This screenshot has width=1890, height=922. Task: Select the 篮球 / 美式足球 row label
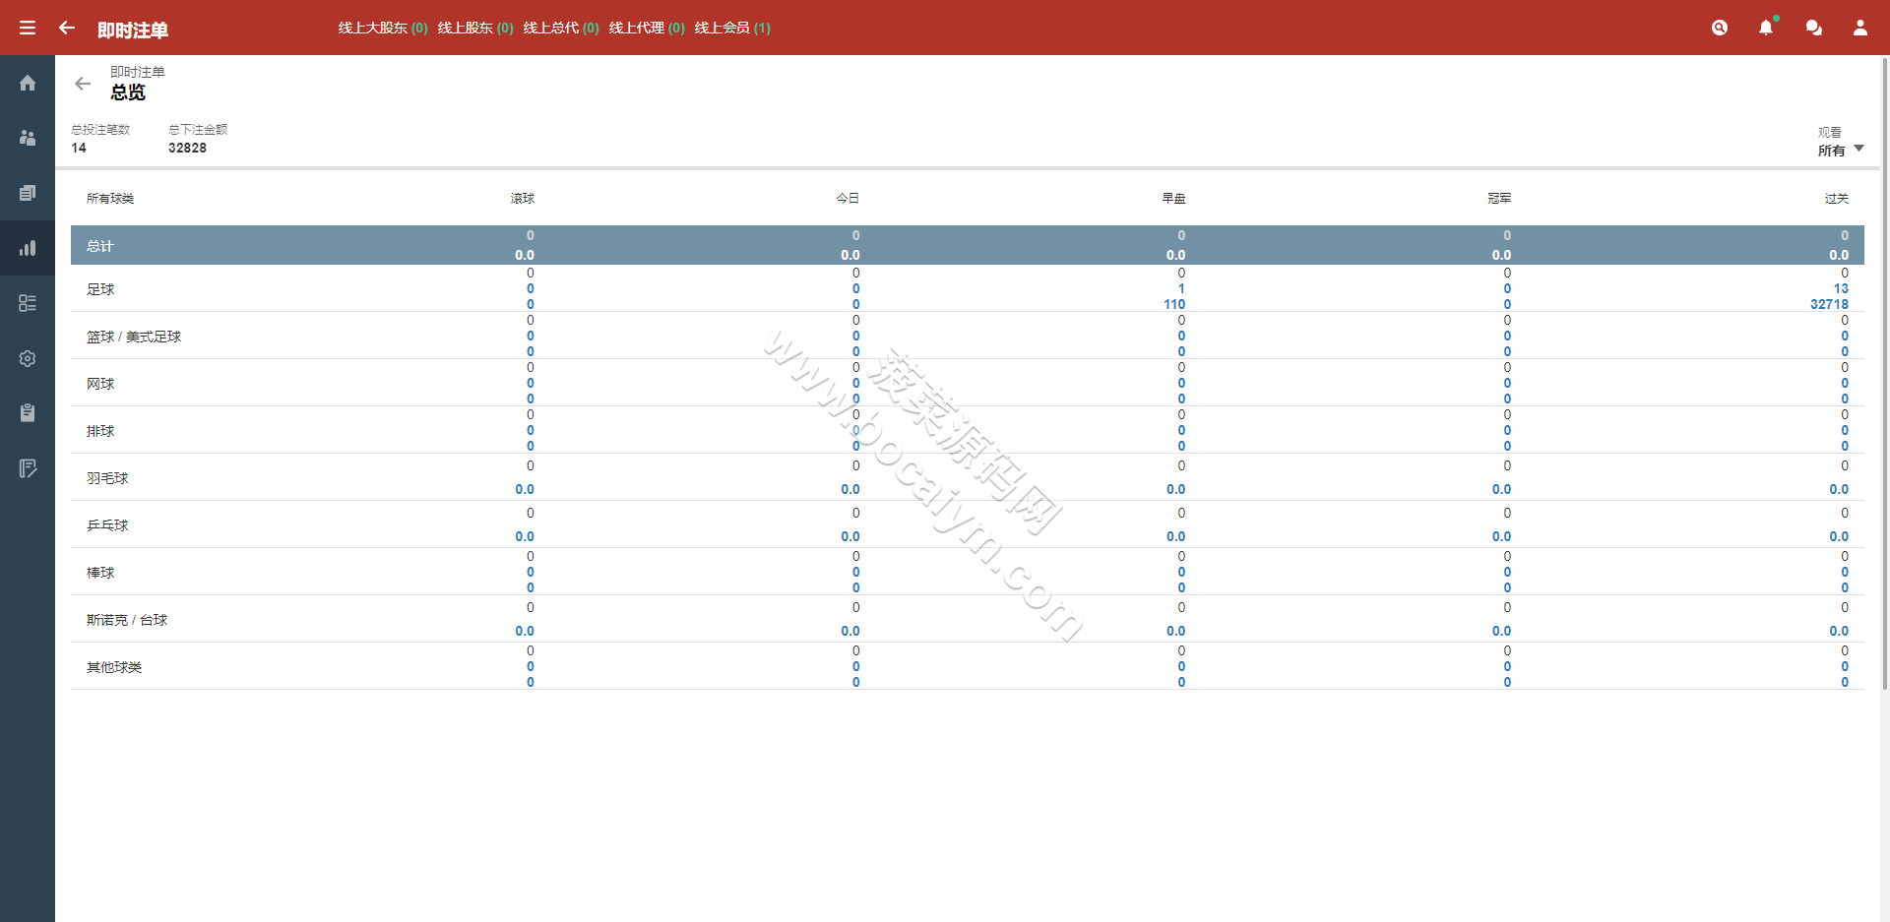134,337
